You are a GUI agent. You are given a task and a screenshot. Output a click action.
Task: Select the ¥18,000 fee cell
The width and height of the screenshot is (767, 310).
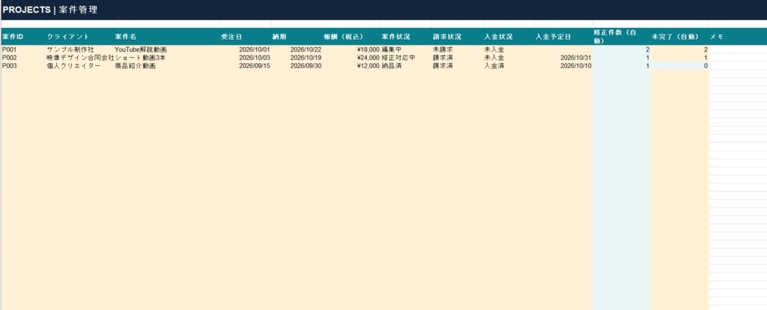coord(351,50)
